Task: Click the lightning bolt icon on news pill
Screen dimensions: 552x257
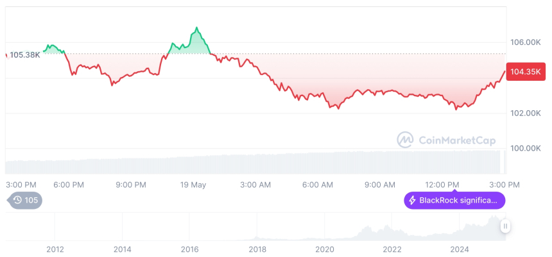Action: [x=411, y=201]
